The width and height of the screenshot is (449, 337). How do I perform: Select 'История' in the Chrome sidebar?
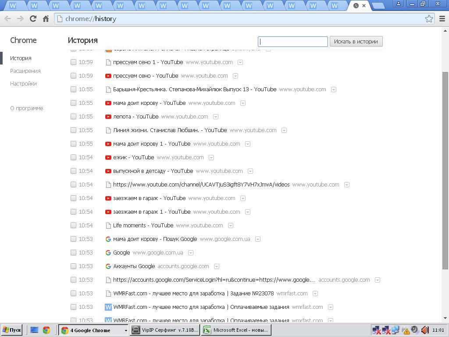pyautogui.click(x=21, y=58)
